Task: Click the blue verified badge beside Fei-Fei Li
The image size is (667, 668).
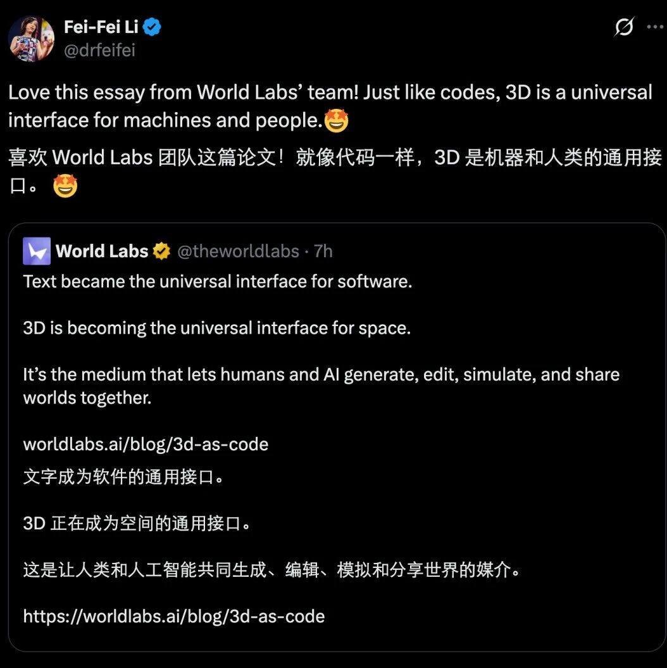Action: tap(152, 27)
